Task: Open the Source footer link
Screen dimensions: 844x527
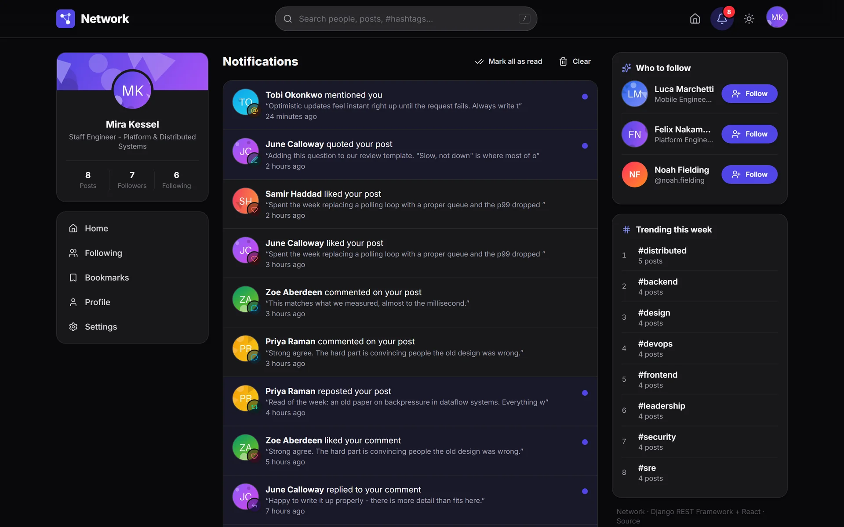Action: [x=628, y=521]
